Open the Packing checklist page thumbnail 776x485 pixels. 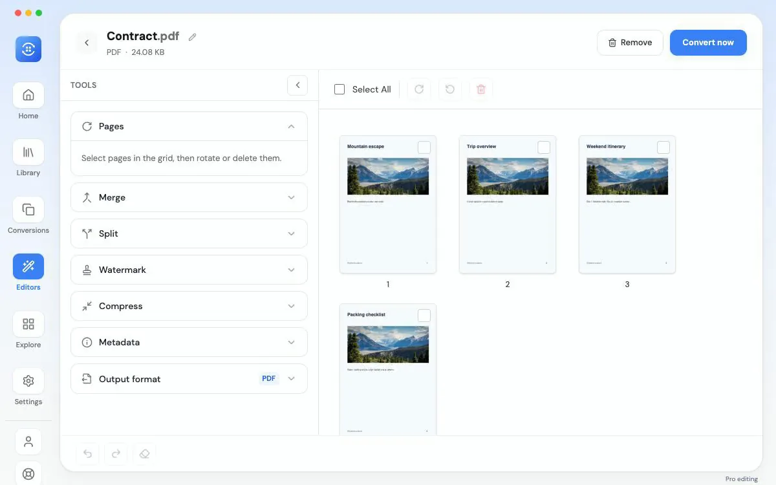click(x=388, y=369)
